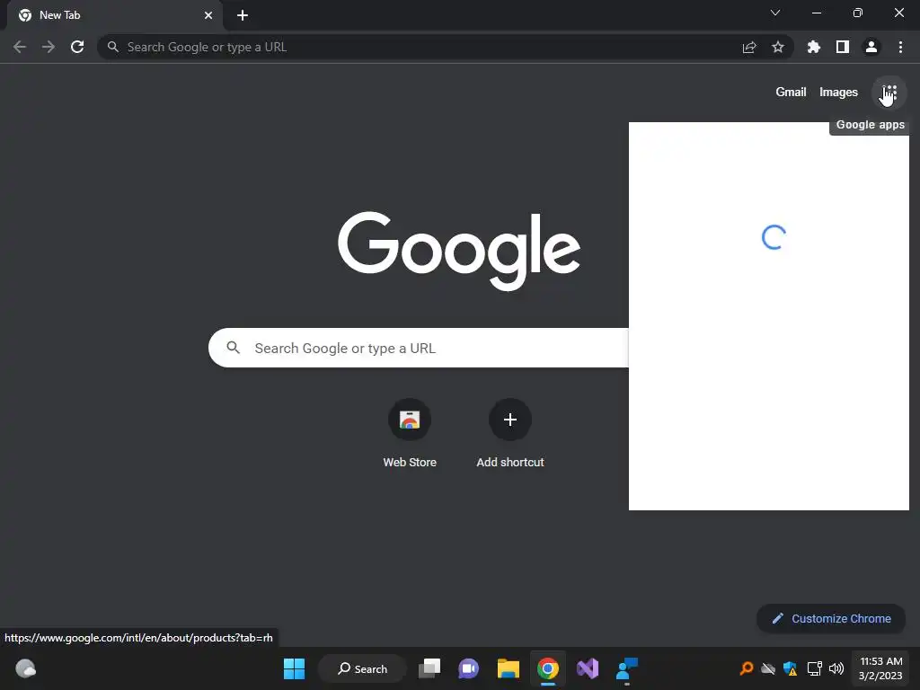Share this page using the share icon
This screenshot has height=690, width=920.
pos(749,47)
